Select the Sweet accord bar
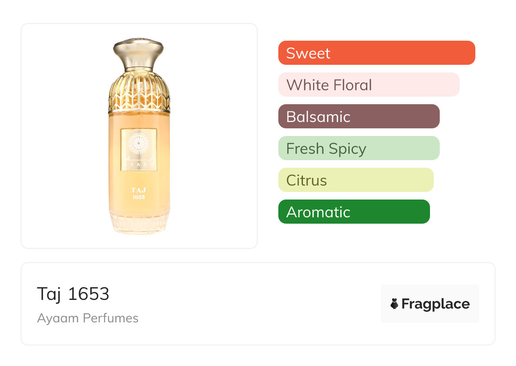 pos(376,53)
